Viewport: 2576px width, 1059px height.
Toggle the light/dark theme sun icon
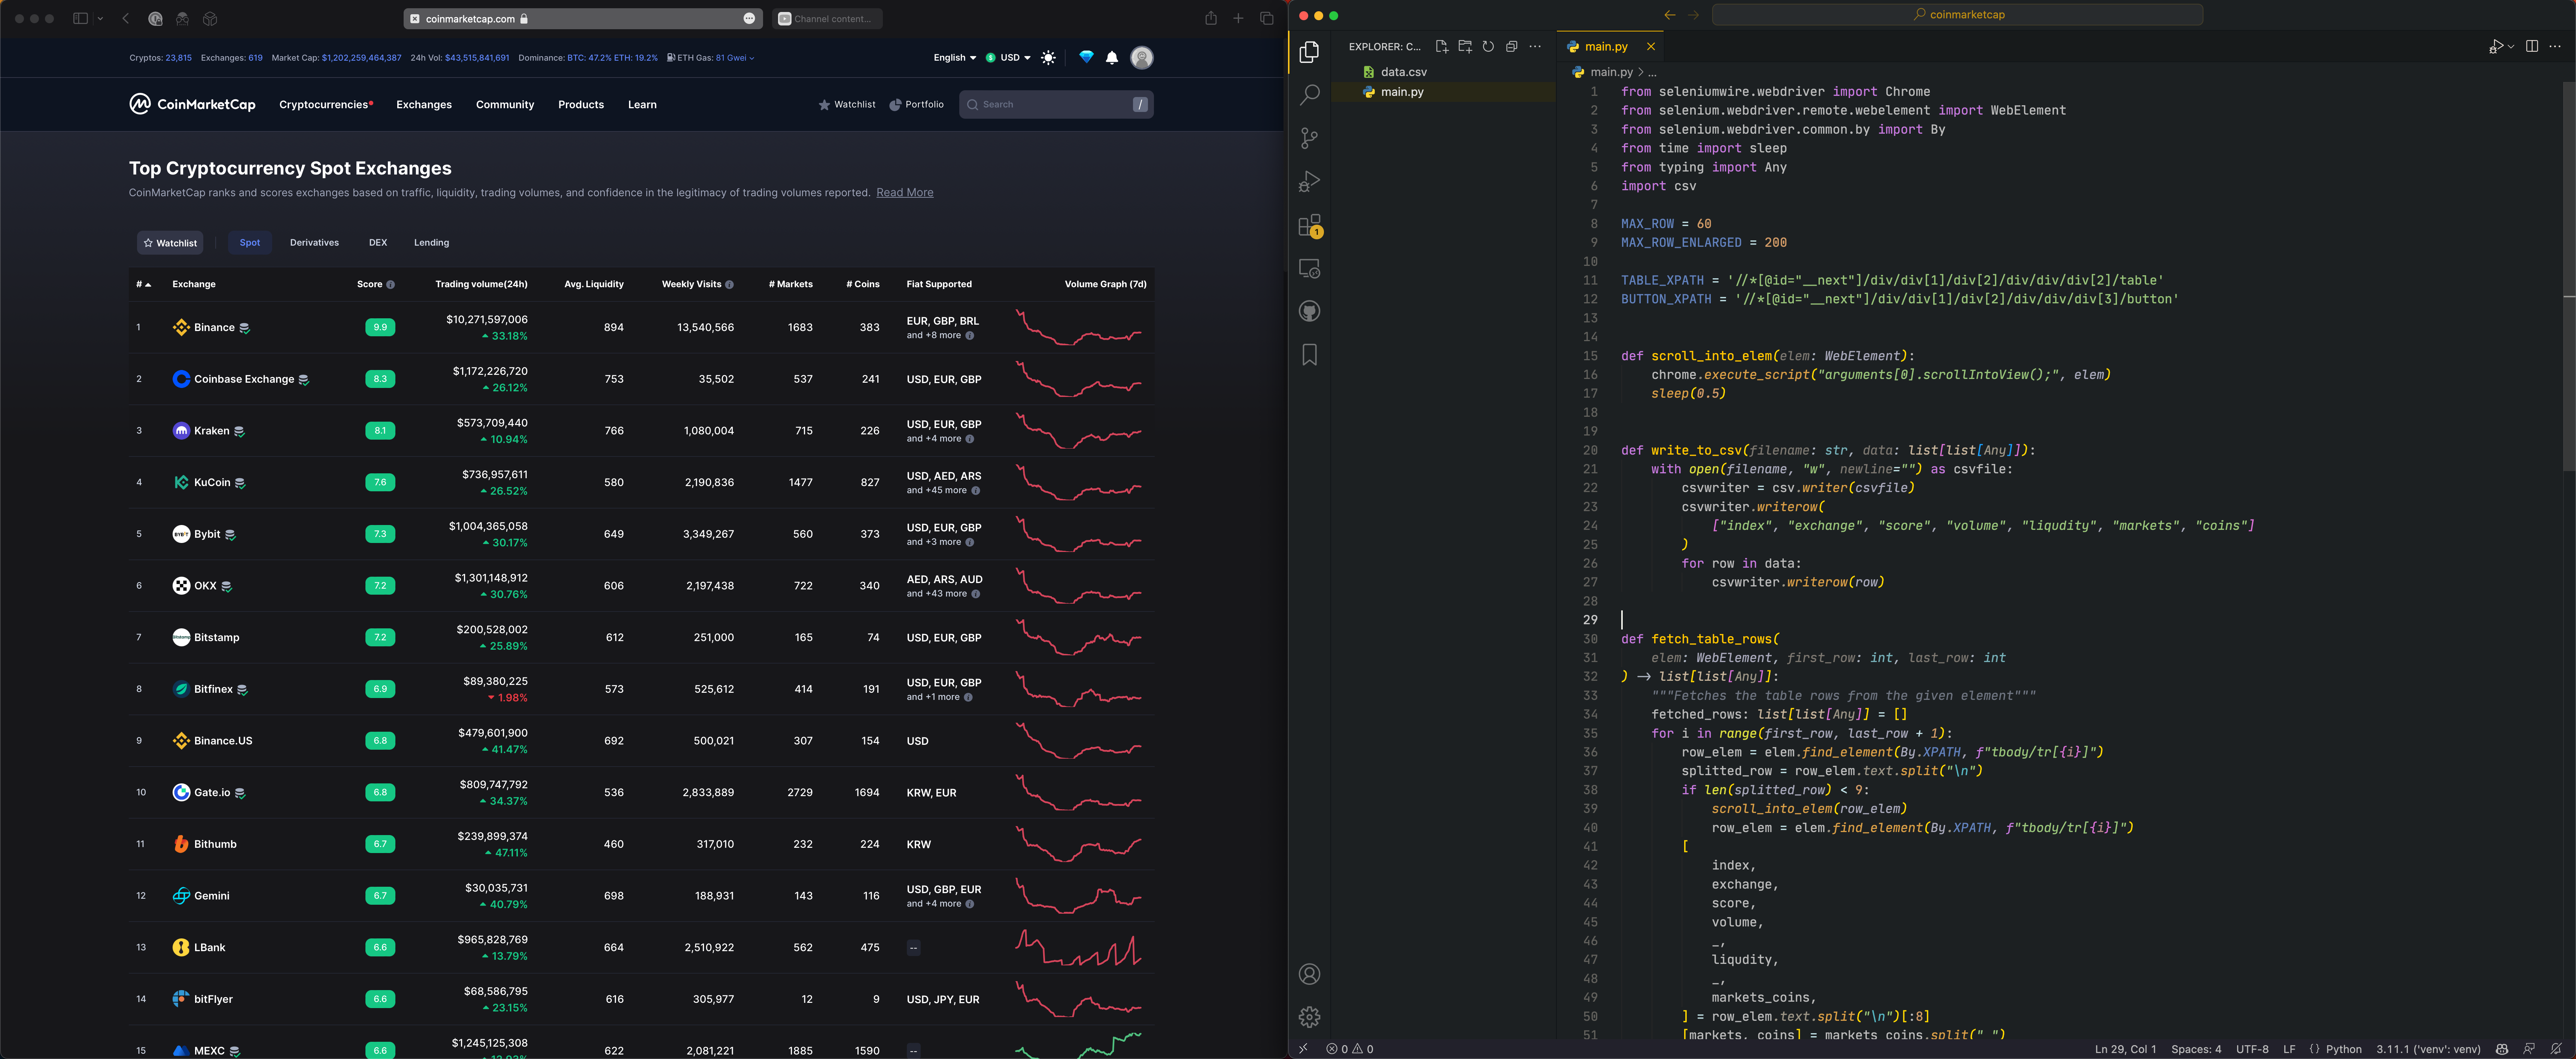click(1048, 58)
